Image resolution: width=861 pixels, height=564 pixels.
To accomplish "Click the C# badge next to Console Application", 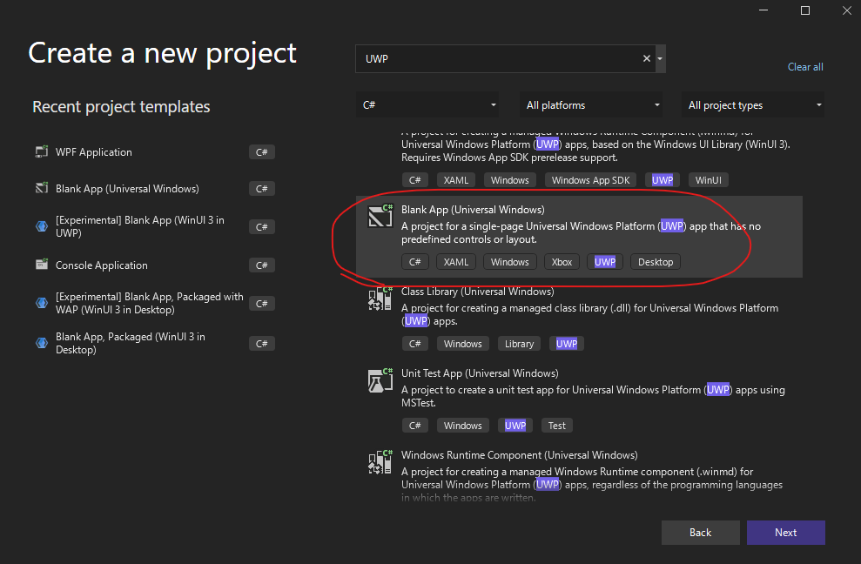I will click(261, 265).
